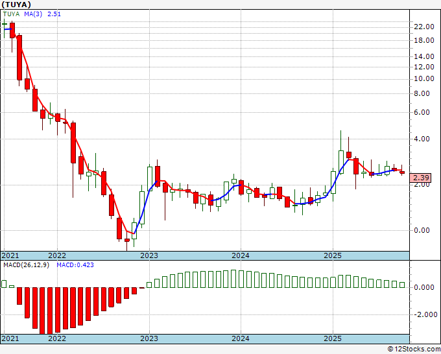Click the 14.00 price axis label

click(x=424, y=56)
